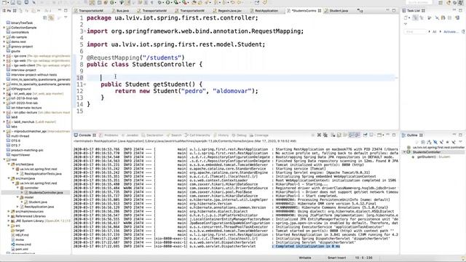Screen dimensions: 466x262
Task: Click Writable in status bar
Action: tap(304, 258)
